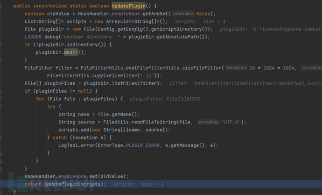Click the "UTF-8" string literal
322x195 pixels.
click(231, 122)
